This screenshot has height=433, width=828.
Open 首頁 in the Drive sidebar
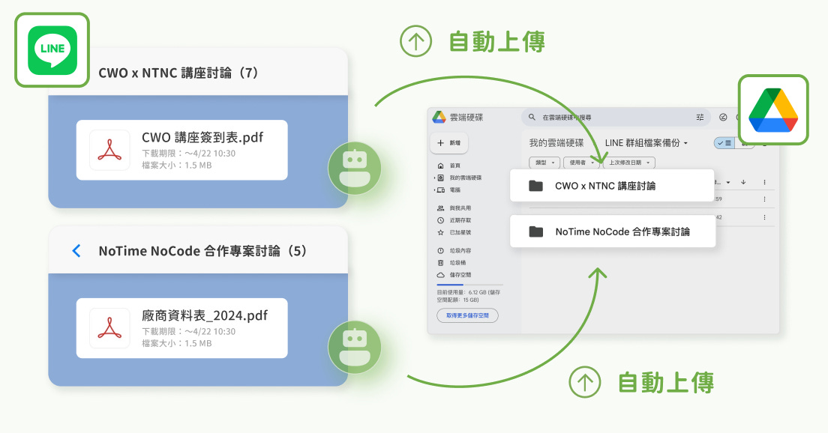pyautogui.click(x=448, y=166)
